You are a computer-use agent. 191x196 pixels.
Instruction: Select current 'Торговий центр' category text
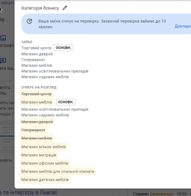[x=36, y=48]
